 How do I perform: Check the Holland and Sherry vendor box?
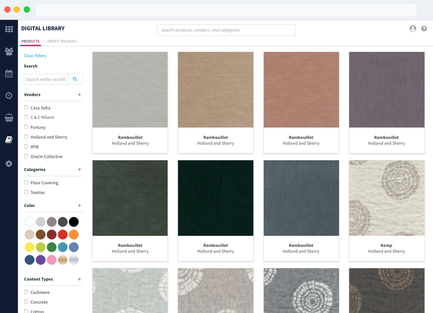[26, 137]
